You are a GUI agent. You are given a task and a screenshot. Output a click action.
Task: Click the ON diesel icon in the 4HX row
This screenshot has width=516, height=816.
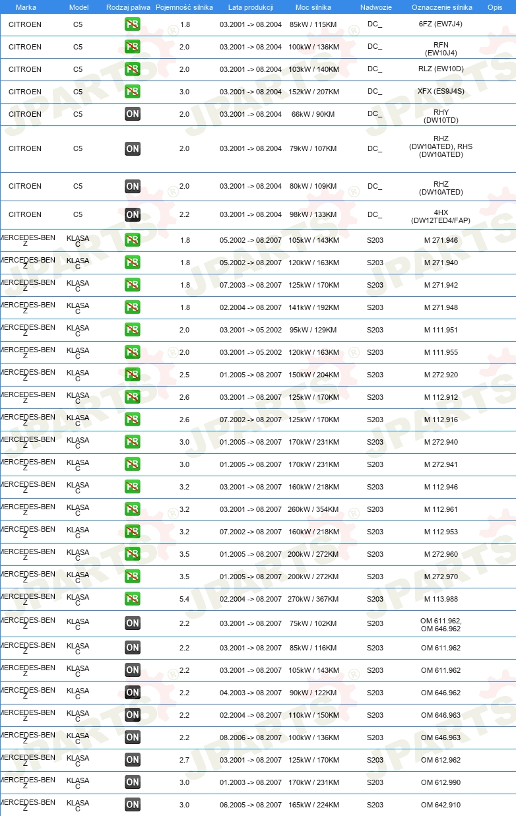133,214
